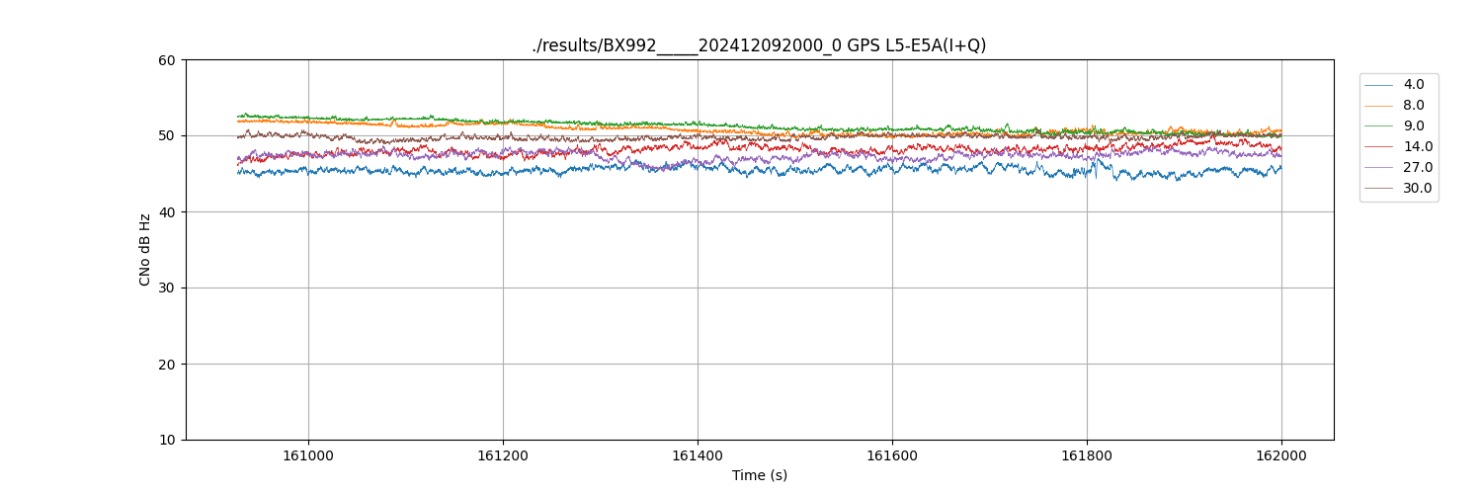Click the 161000 tick label on x-axis
1482x494 pixels.
pyautogui.click(x=308, y=454)
